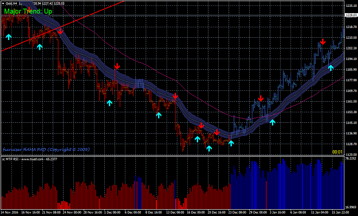This screenshot has width=358, height=216.
Task: Click the 1136.90 price scale label
Action: click(x=351, y=133)
